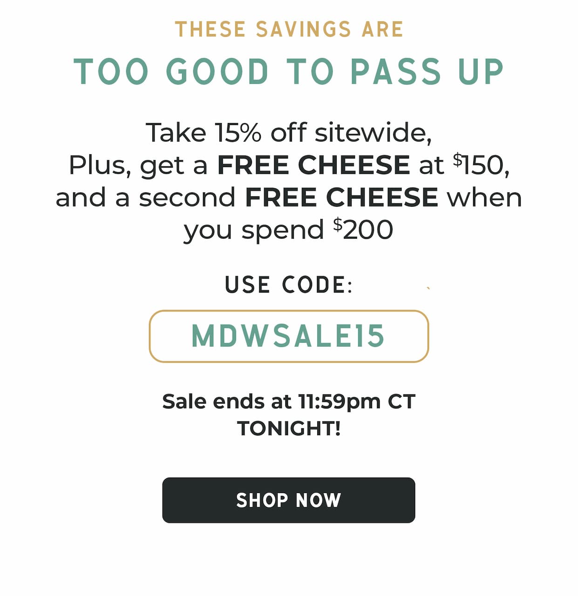
Task: Click the bold TONIGHT! text
Action: click(x=289, y=428)
